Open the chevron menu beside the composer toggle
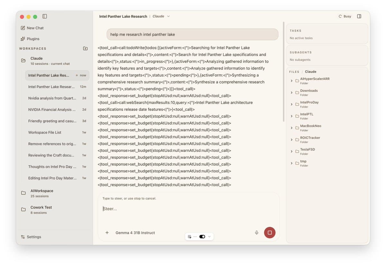Image resolution: width=386 pixels, height=266 pixels. click(209, 236)
